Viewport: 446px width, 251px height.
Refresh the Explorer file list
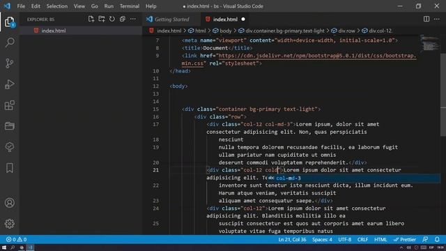click(x=112, y=19)
